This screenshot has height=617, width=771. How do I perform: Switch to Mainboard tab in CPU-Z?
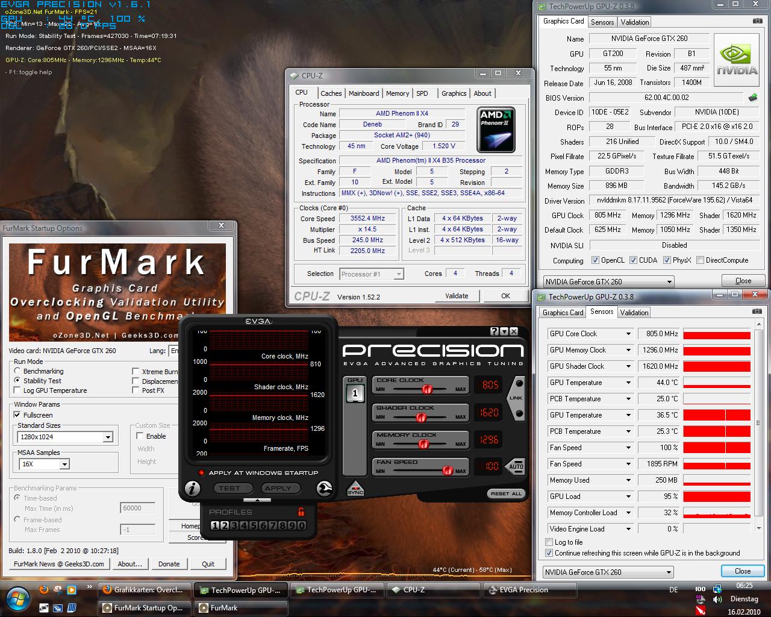click(364, 93)
